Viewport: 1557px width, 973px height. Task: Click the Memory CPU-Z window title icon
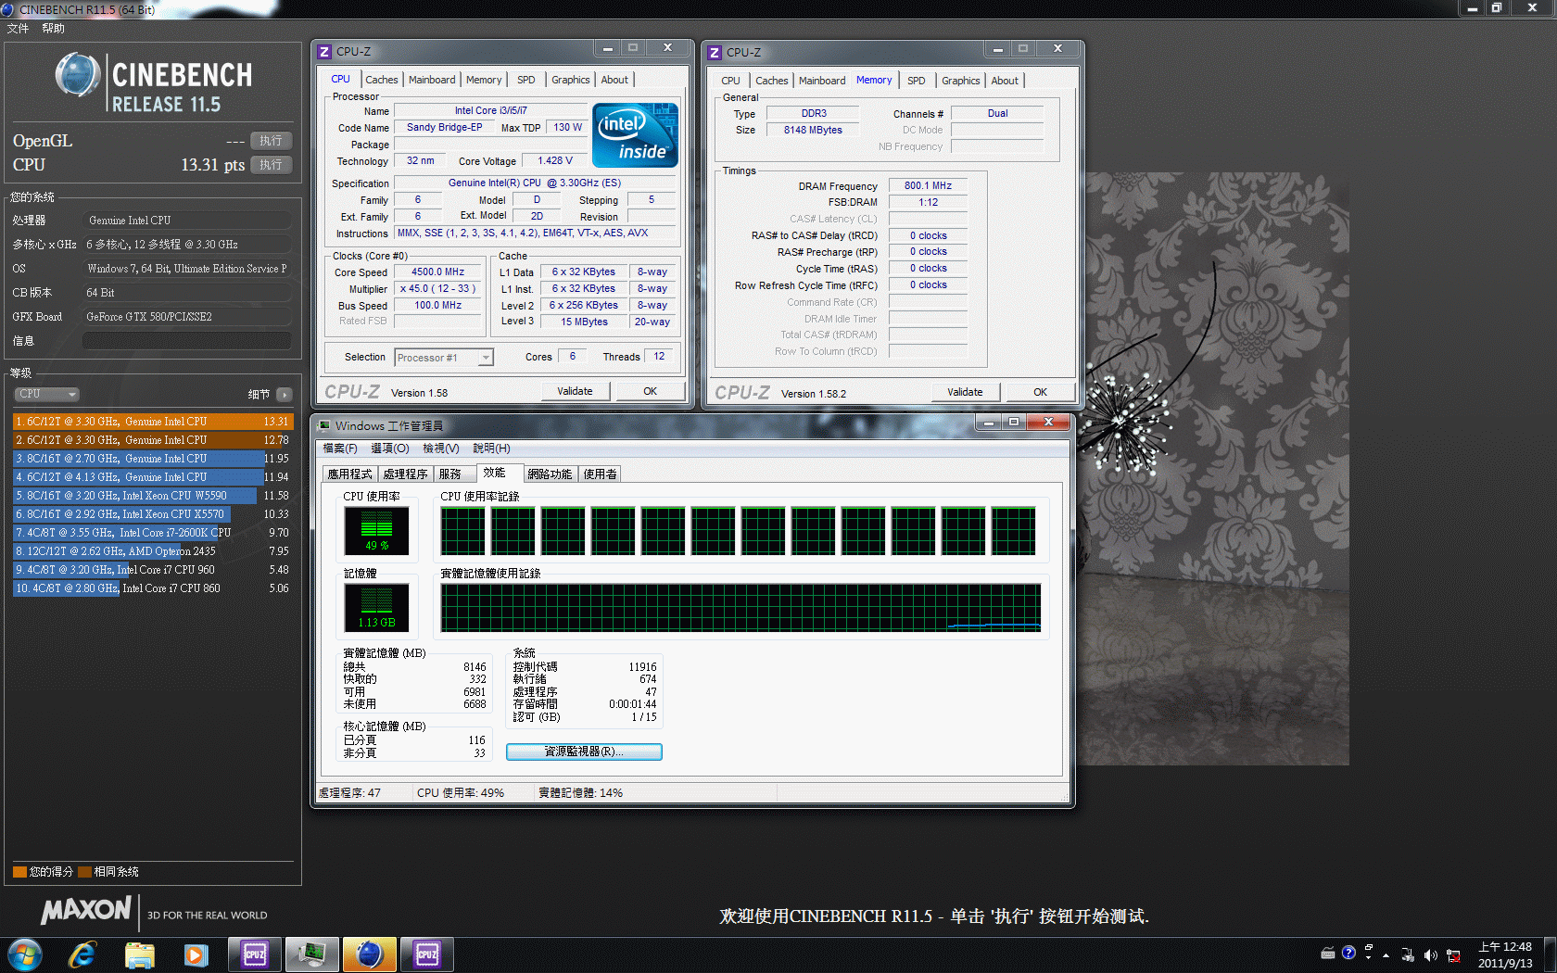click(715, 53)
